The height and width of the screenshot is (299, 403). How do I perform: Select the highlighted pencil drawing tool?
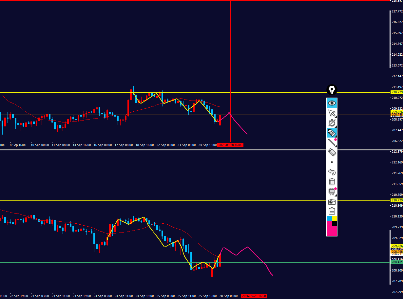(332, 133)
